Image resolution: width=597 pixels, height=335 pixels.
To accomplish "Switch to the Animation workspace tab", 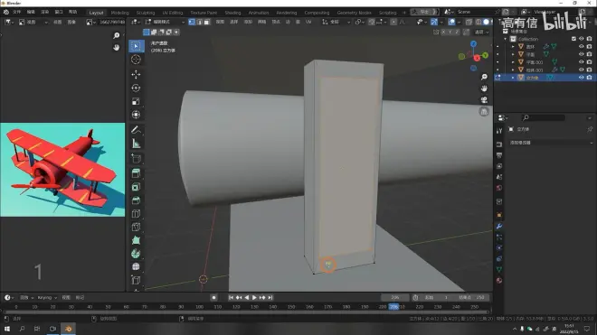I will (x=259, y=13).
